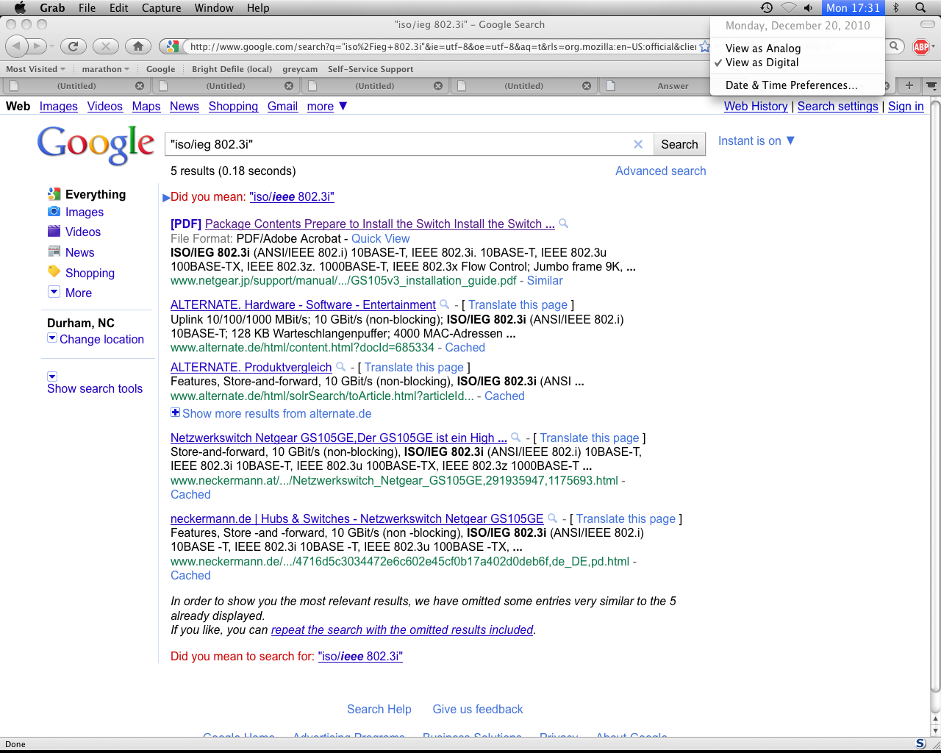This screenshot has width=941, height=753.
Task: Expand the sidebar More options
Action: click(70, 293)
